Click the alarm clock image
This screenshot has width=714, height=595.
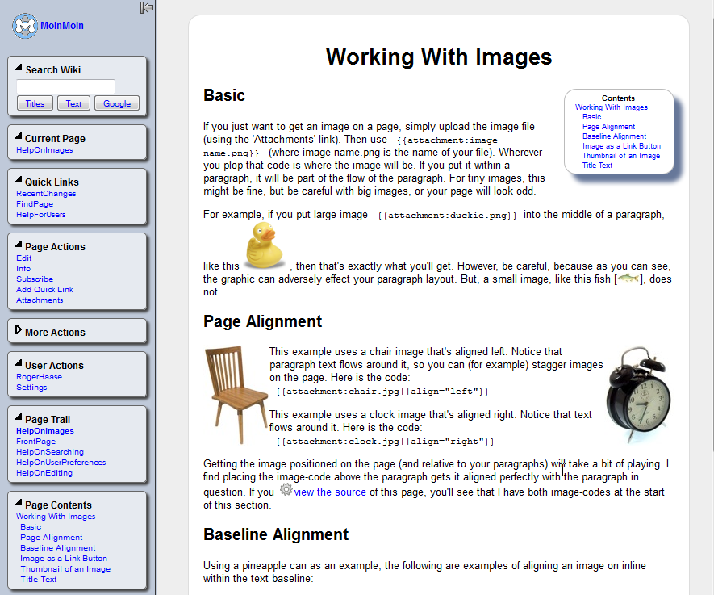pos(638,396)
